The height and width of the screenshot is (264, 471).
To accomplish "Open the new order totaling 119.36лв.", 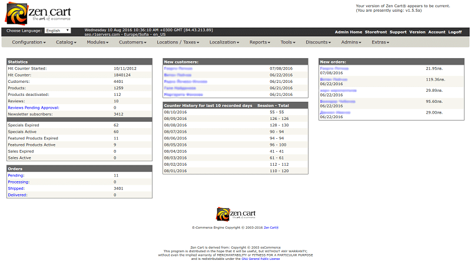I will (333, 79).
